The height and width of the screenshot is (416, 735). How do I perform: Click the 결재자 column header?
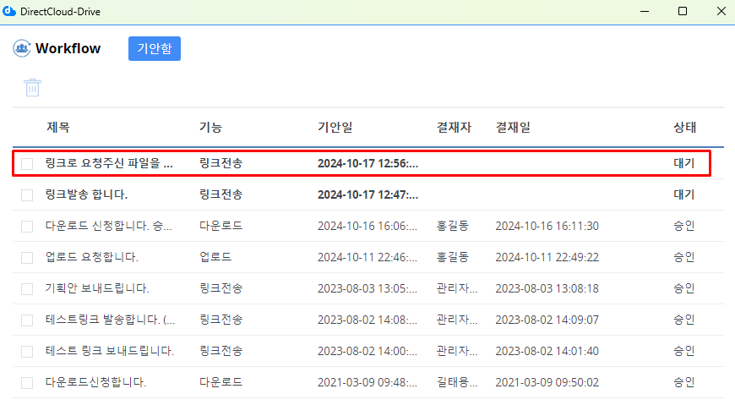point(454,128)
